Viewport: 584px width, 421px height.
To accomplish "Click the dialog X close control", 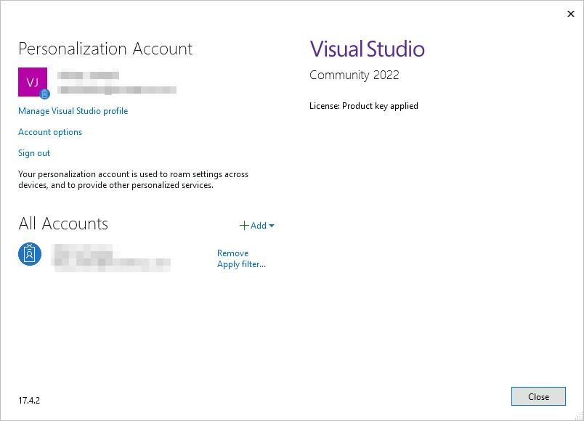I will [x=571, y=14].
